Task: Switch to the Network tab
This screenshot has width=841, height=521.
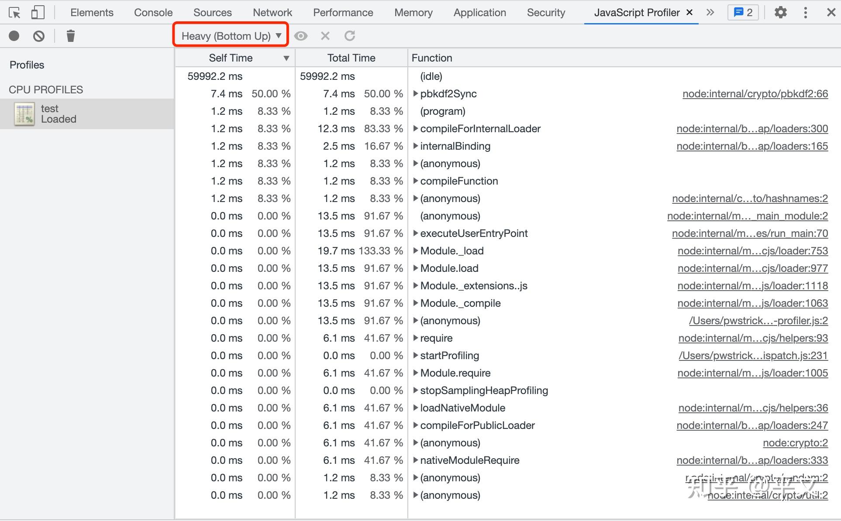Action: point(272,13)
